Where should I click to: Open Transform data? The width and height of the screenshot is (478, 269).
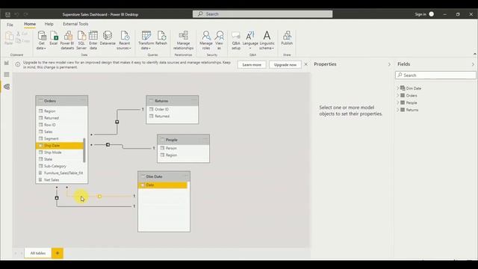[146, 40]
